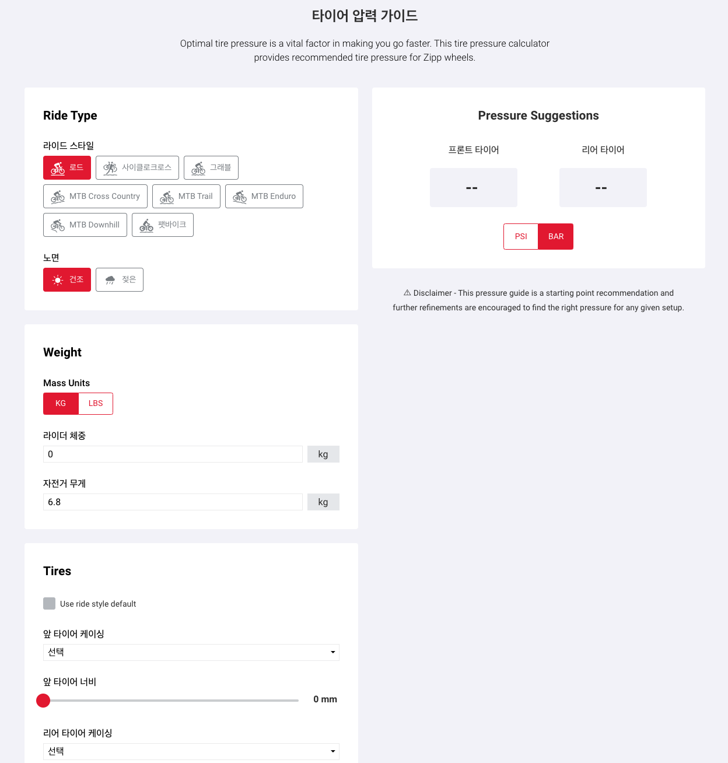The width and height of the screenshot is (728, 763).
Task: Open the 앞 타이어 케이싱 dropdown
Action: (191, 652)
